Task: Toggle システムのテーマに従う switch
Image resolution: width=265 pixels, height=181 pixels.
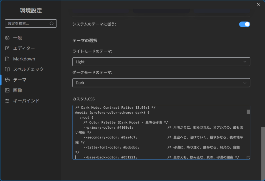Action: tap(245, 24)
